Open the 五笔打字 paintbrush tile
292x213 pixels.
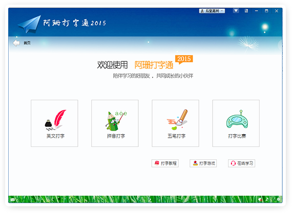tap(175, 123)
